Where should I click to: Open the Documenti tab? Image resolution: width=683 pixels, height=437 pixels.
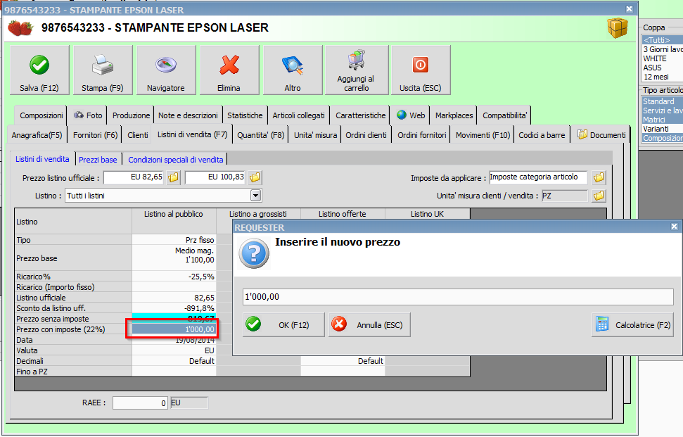[601, 135]
